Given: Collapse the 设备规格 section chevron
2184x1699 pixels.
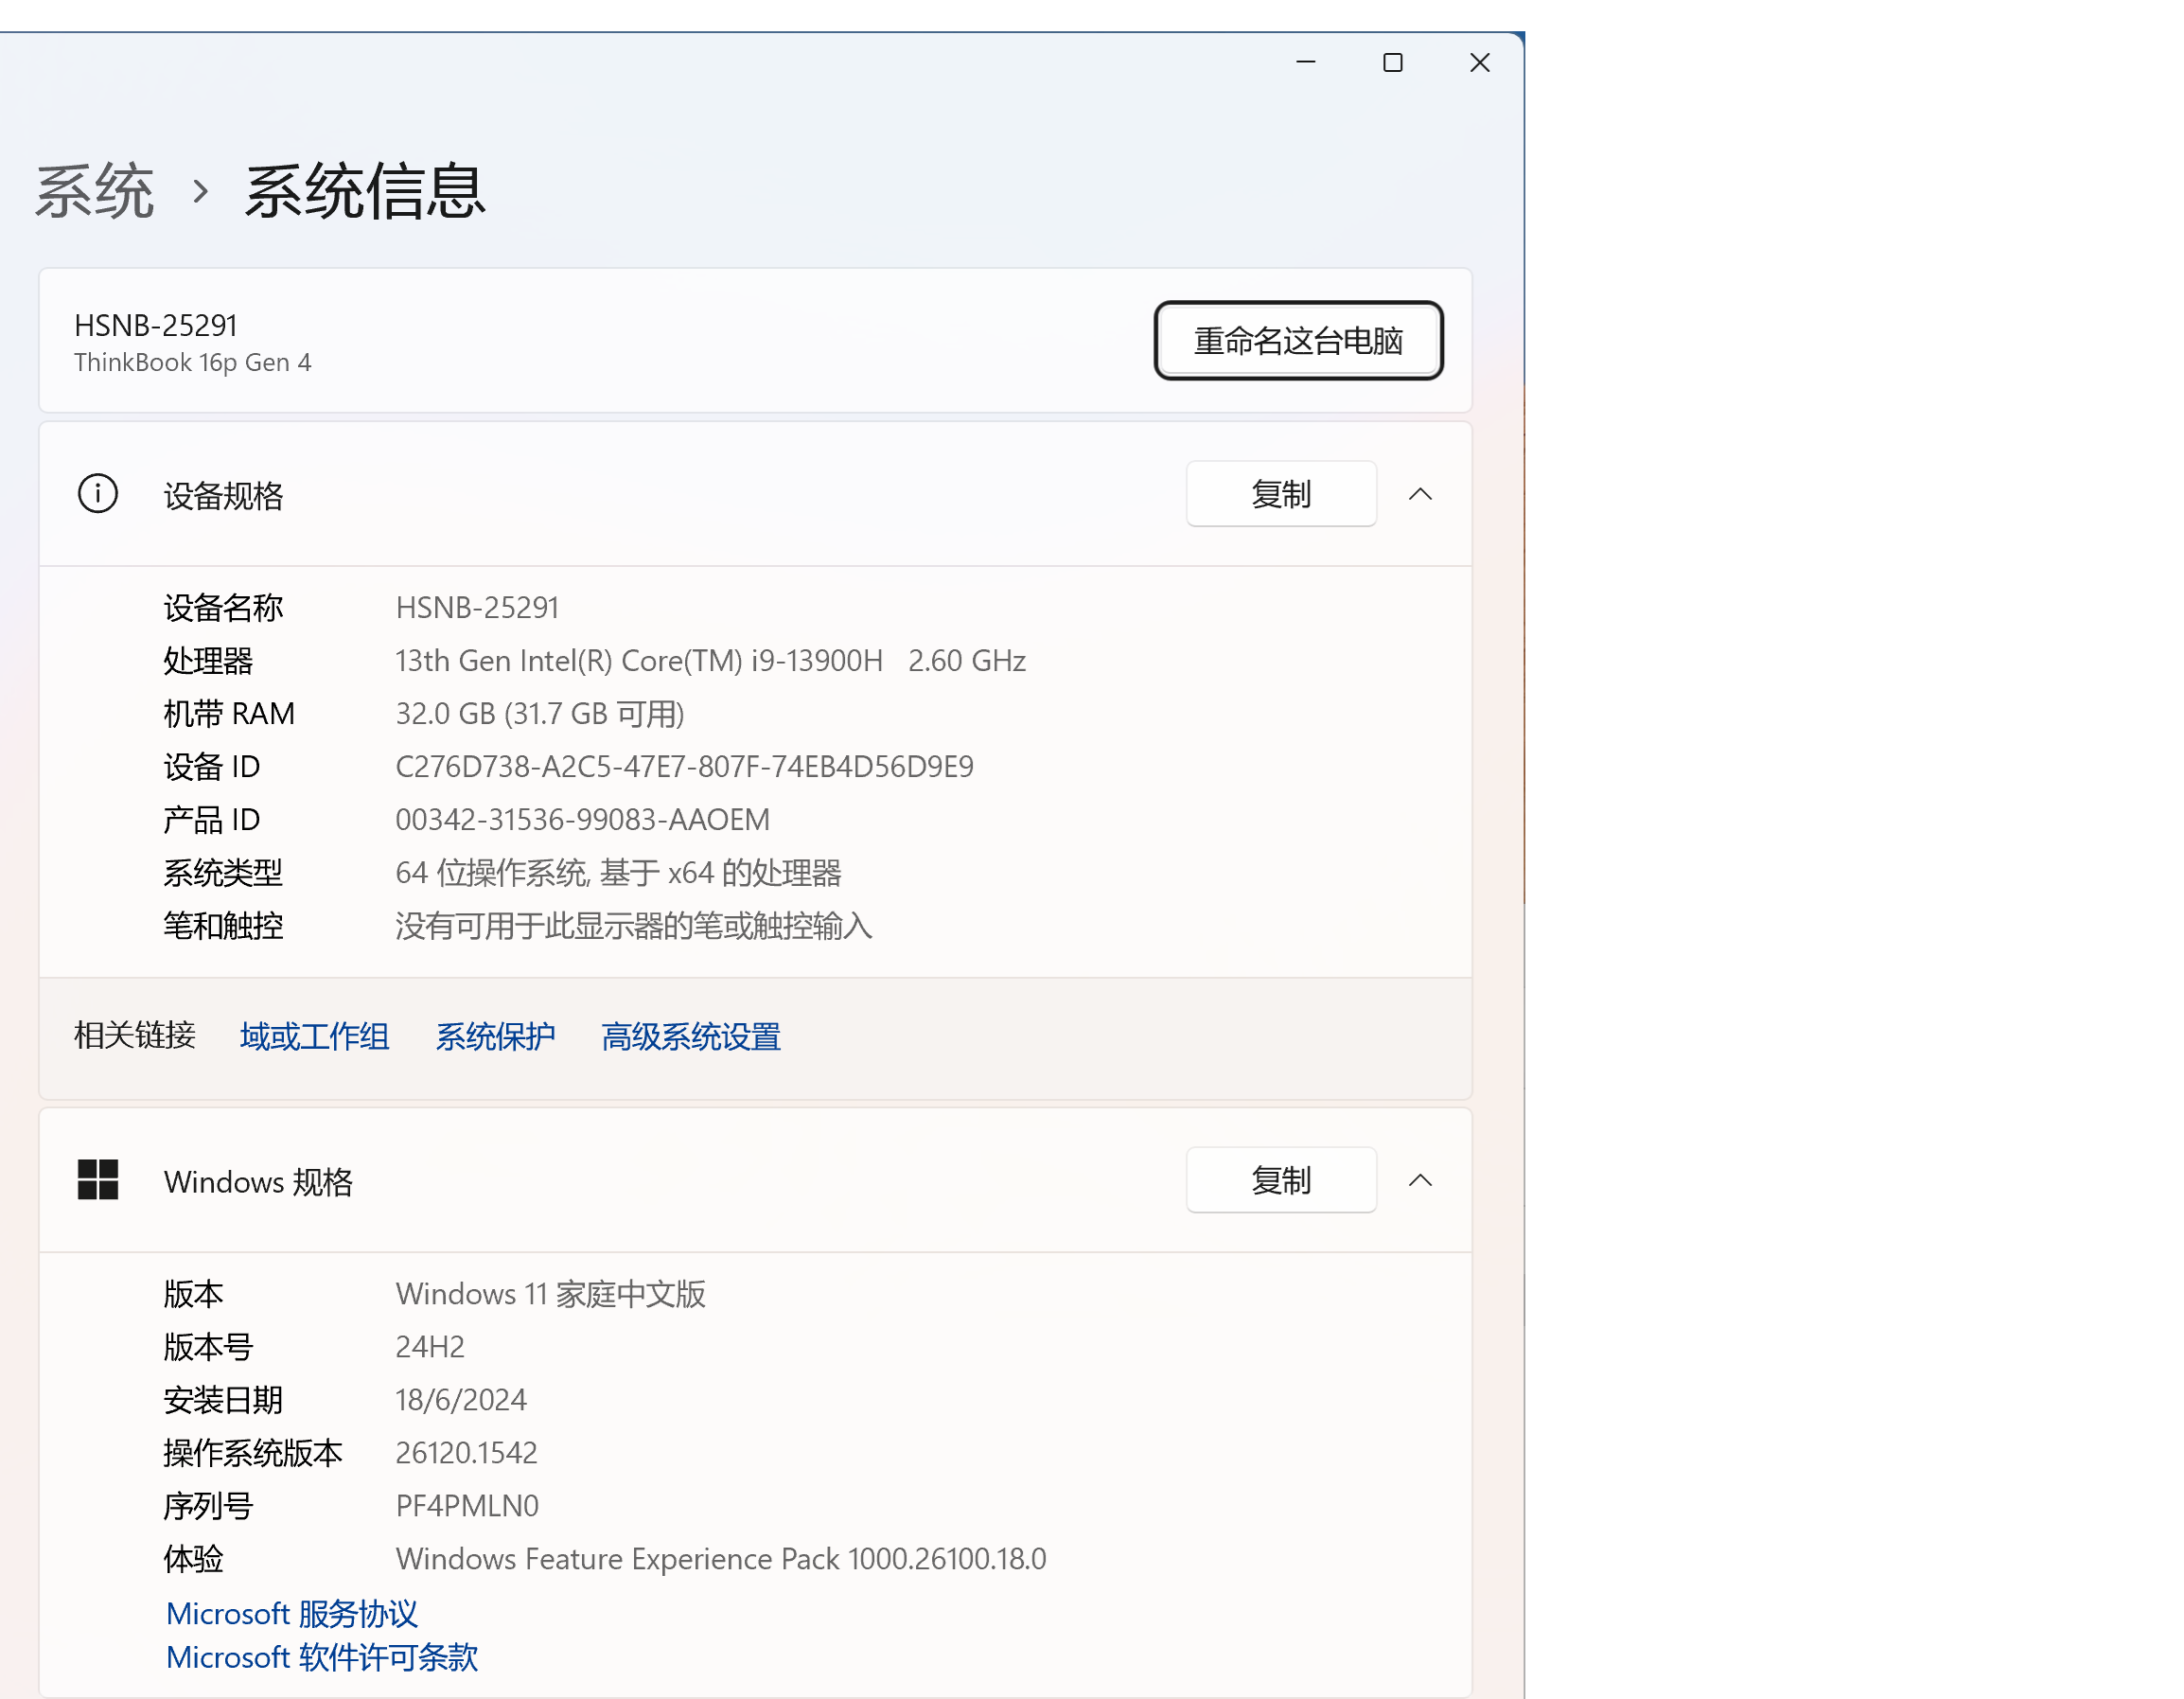Looking at the screenshot, I should [1420, 494].
